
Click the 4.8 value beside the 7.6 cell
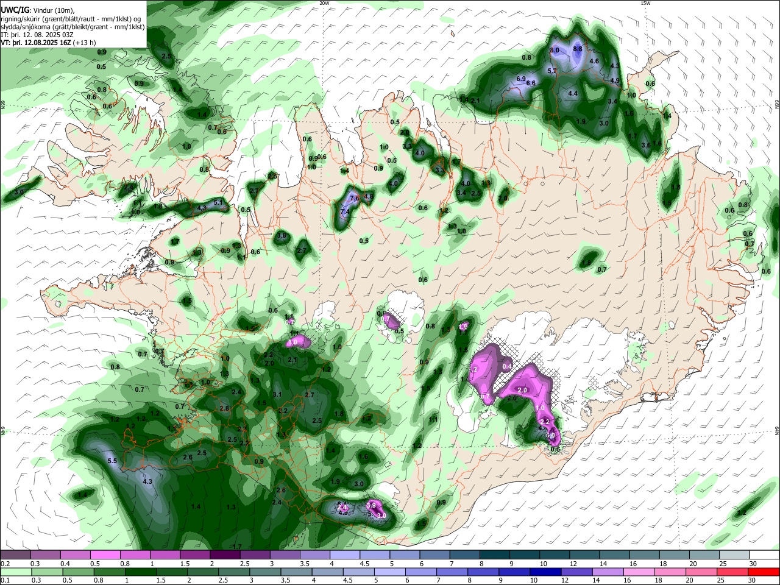pyautogui.click(x=368, y=196)
